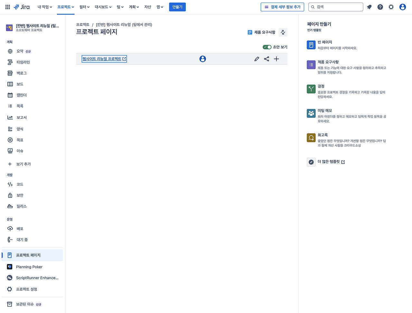Open notifications megaphone icon

coord(369,7)
